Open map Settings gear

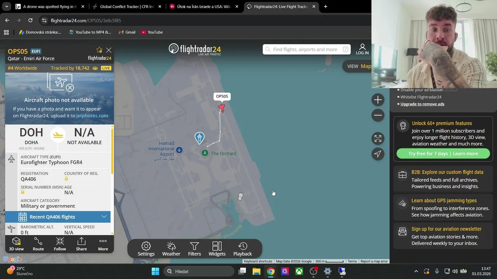146,249
